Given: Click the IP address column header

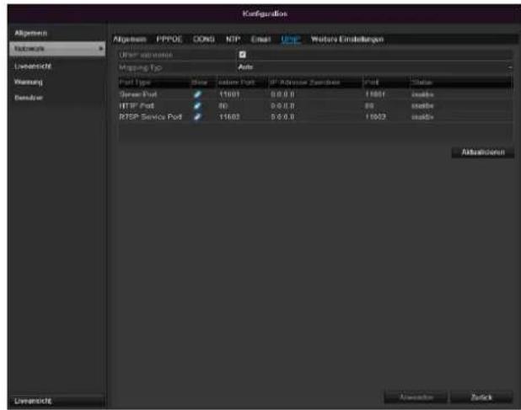Looking at the screenshot, I should (305, 83).
